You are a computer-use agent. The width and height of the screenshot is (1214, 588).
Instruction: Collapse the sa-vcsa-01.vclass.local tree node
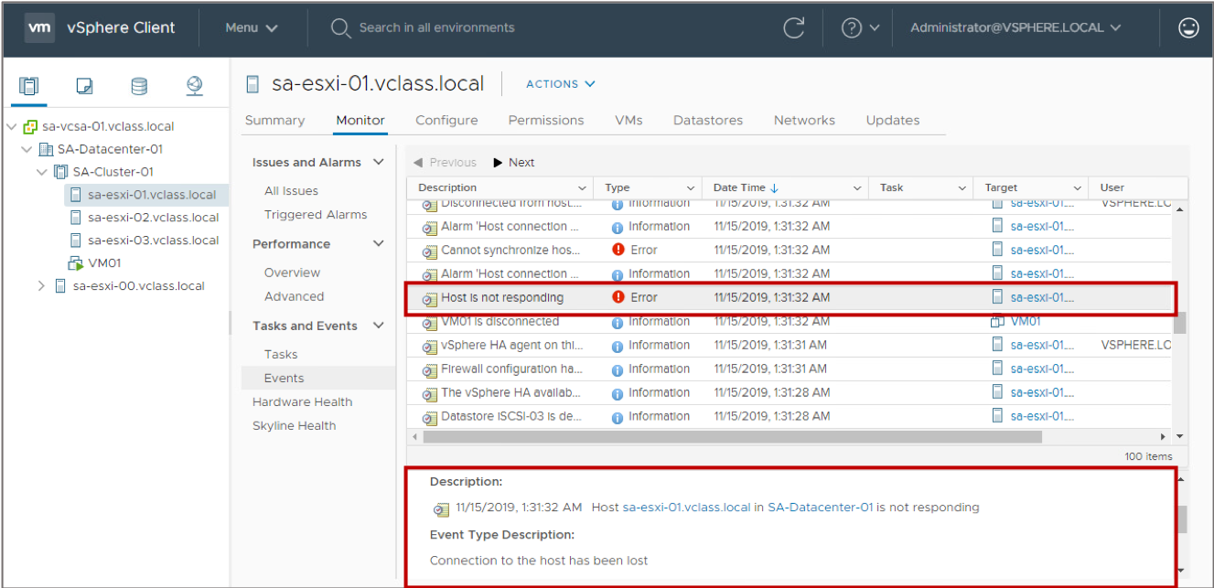[11, 126]
